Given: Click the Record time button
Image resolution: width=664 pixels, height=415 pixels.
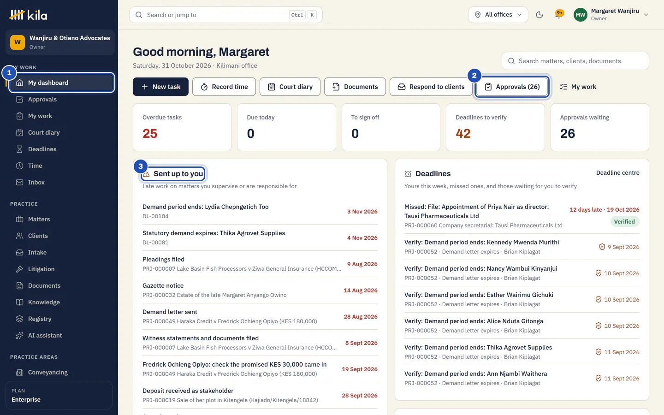Looking at the screenshot, I should 224,87.
